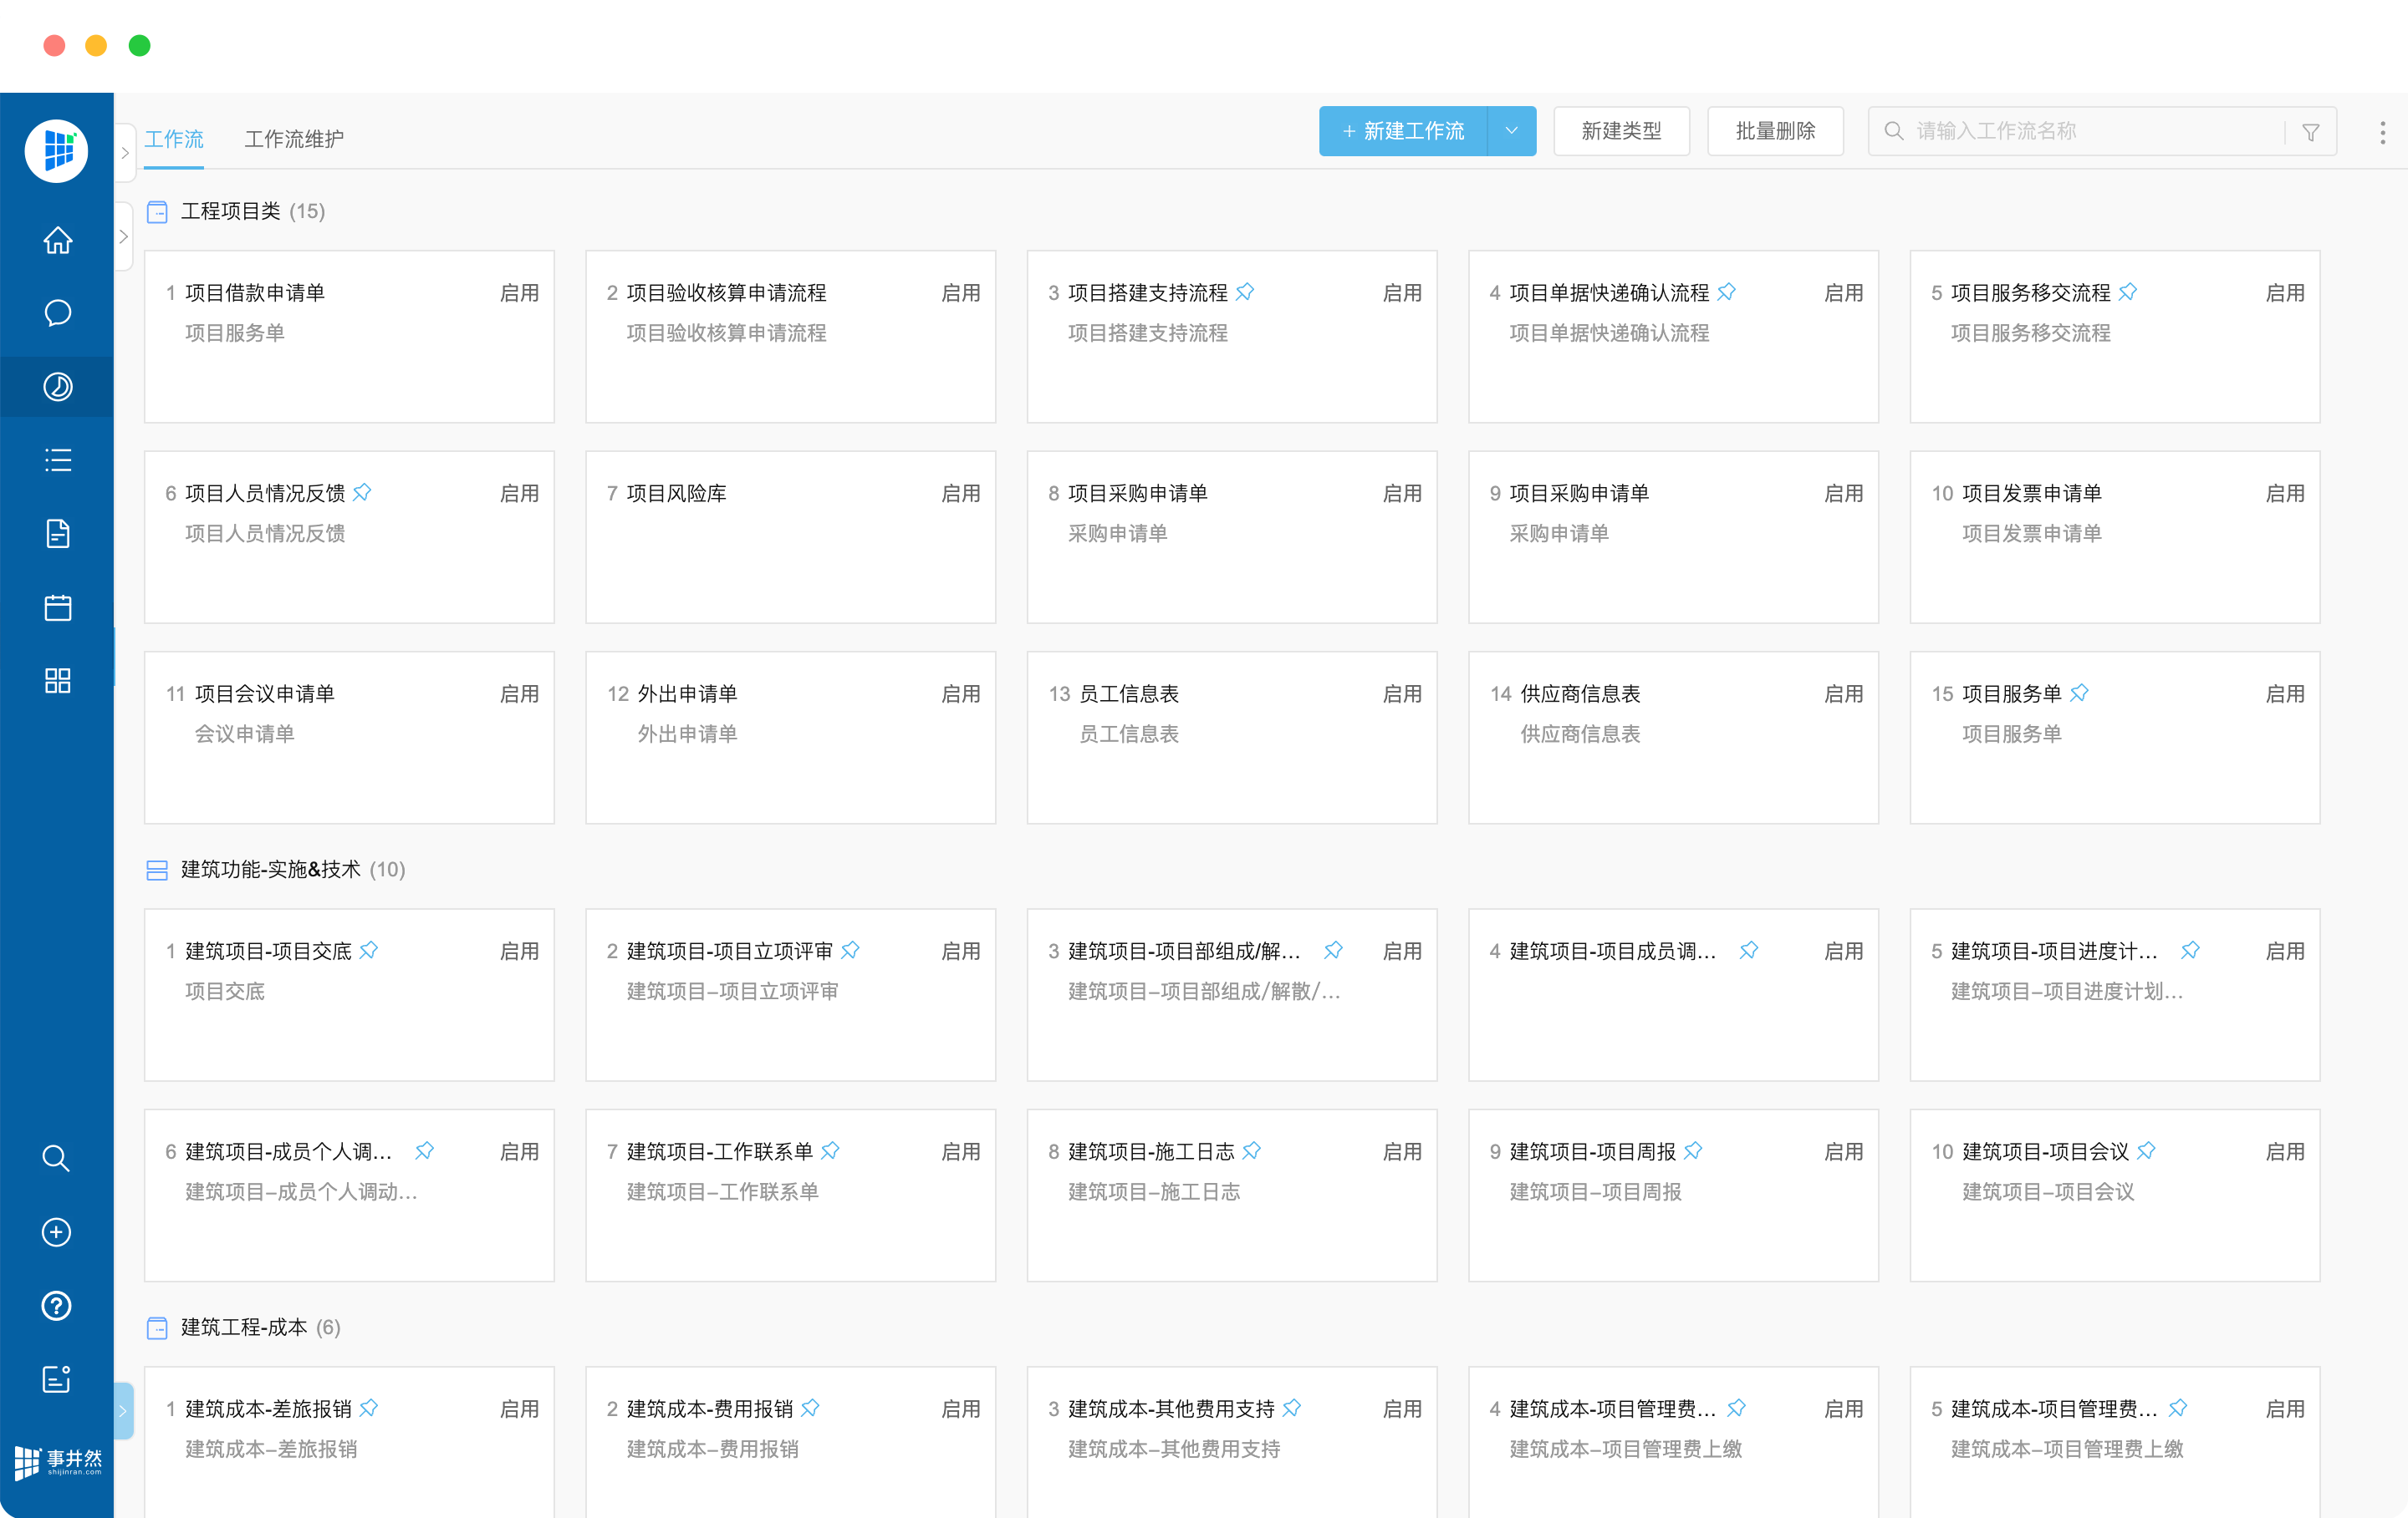Viewport: 2408px width, 1518px height.
Task: Open the chat messages sidebar icon
Action: 57,312
